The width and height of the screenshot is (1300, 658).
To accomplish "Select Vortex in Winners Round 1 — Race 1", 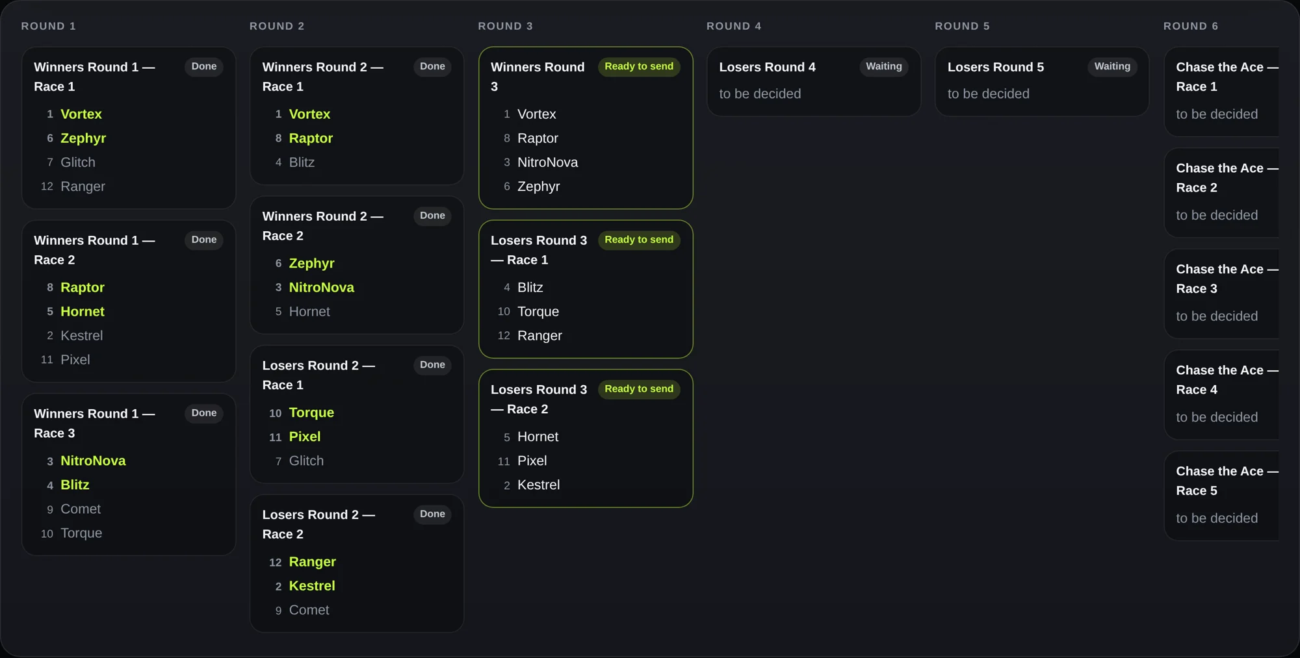I will pyautogui.click(x=81, y=114).
